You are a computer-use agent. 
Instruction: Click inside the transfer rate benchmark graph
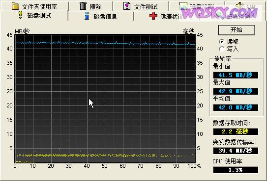point(105,99)
